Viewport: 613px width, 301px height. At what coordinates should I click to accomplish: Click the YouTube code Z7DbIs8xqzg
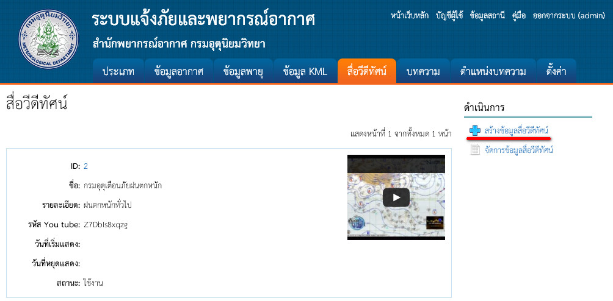(x=106, y=225)
